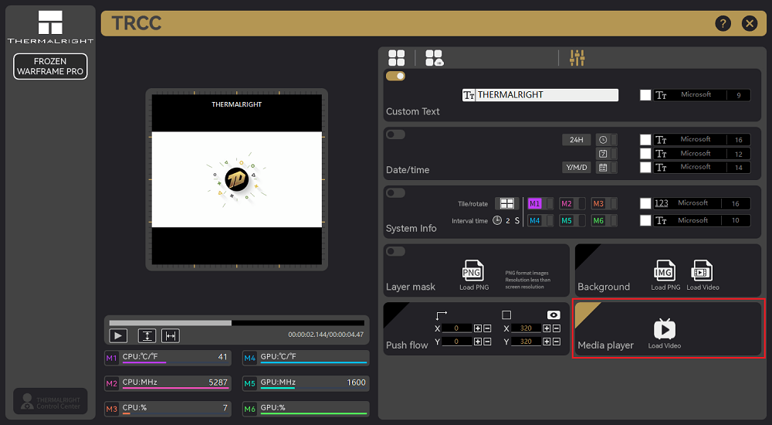Enable the System Info toggle

pos(395,192)
